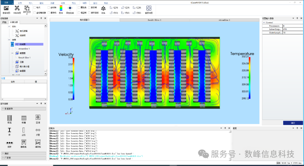Image resolution: width=304 pixels, height=166 pixels.
Task: Set view to Y negative direction
Action: pyautogui.click(x=125, y=12)
